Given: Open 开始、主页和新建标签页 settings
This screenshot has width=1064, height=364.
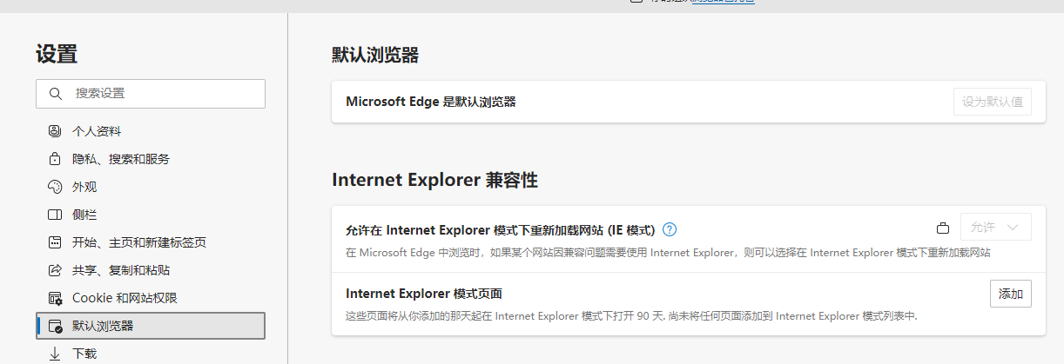Looking at the screenshot, I should pyautogui.click(x=151, y=242).
